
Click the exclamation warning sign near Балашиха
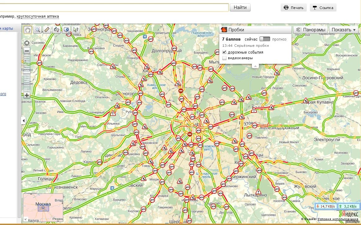point(254,110)
